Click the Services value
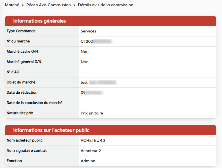 88,31
